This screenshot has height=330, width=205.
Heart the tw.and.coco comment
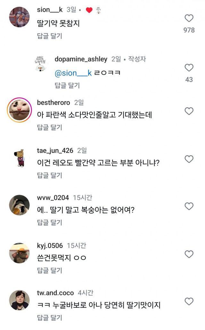(x=189, y=301)
